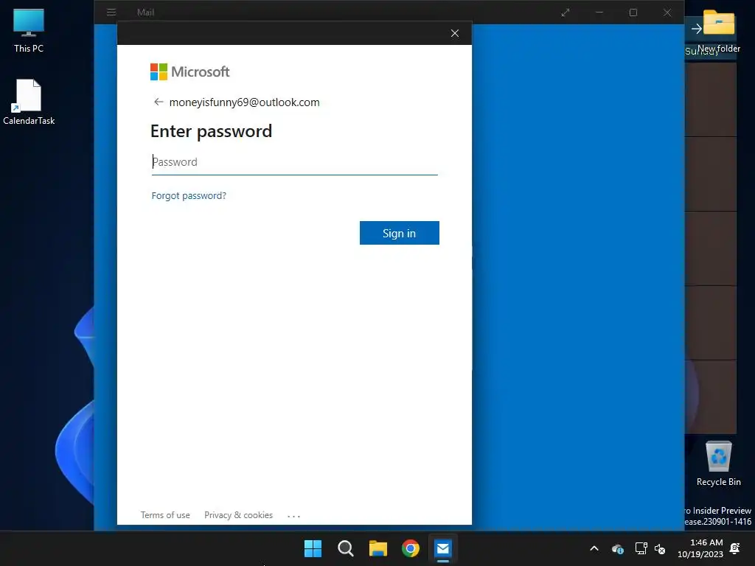The width and height of the screenshot is (755, 566).
Task: Select the This PC desktop icon
Action: (29, 29)
